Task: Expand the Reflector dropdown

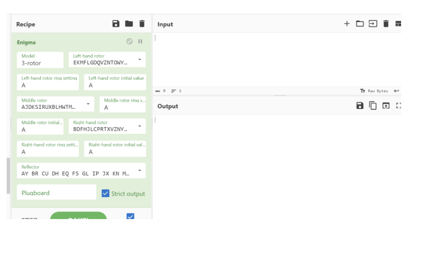Action: click(139, 171)
